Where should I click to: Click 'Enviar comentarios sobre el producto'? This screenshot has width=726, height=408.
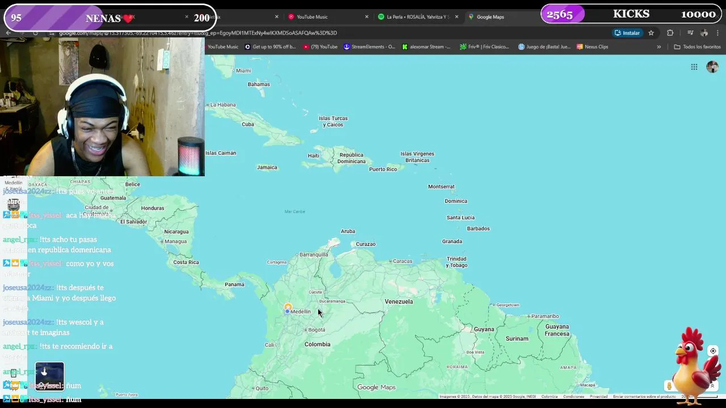[644, 397]
